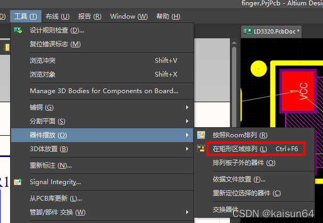This screenshot has height=223, width=323.
Task: Select 重新定位选择的器件 (C) entry
Action: (x=246, y=193)
